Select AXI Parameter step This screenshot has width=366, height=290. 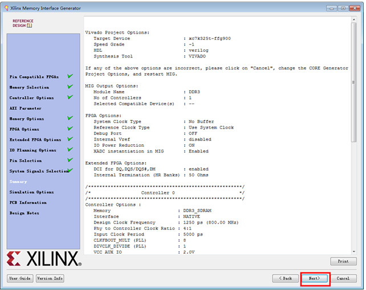click(x=25, y=108)
